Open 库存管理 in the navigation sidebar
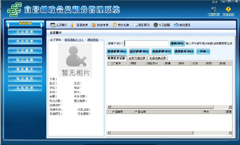This screenshot has width=240, height=145. (25, 41)
